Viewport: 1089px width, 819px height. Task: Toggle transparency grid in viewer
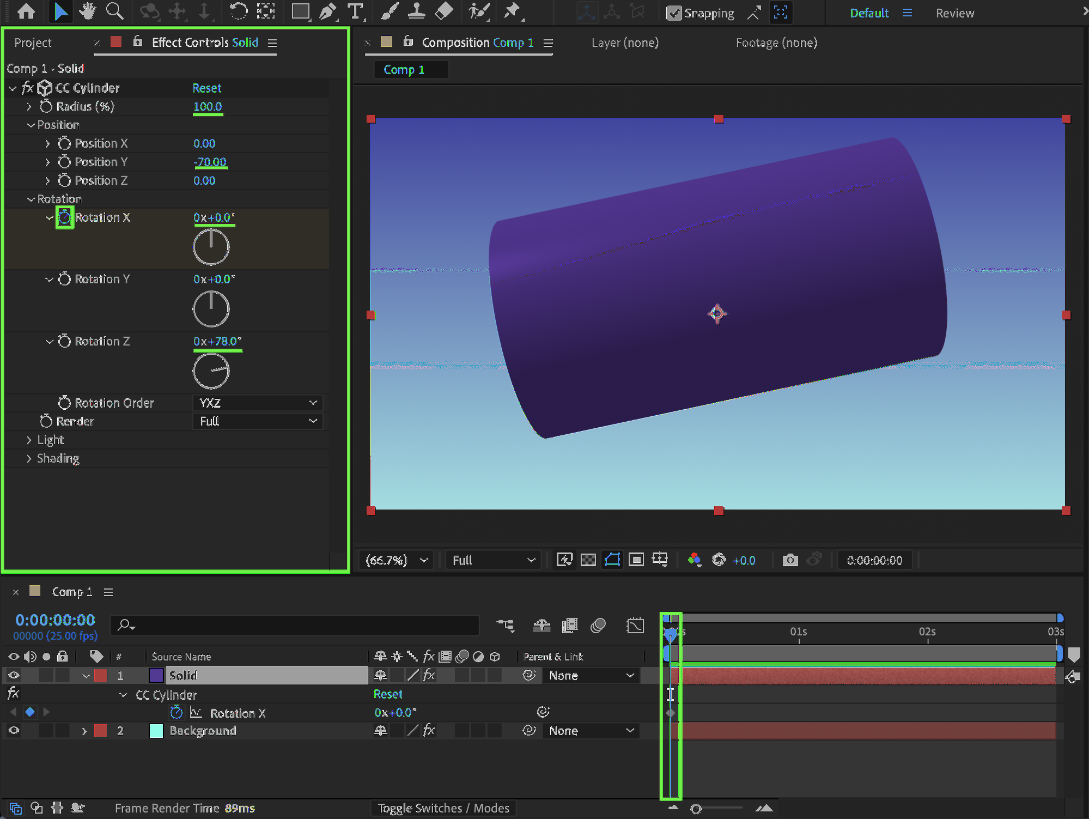coord(588,560)
